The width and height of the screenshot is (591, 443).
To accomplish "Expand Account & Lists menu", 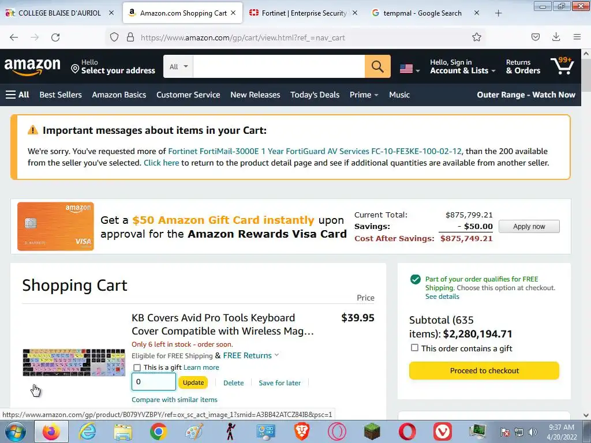I will point(463,67).
